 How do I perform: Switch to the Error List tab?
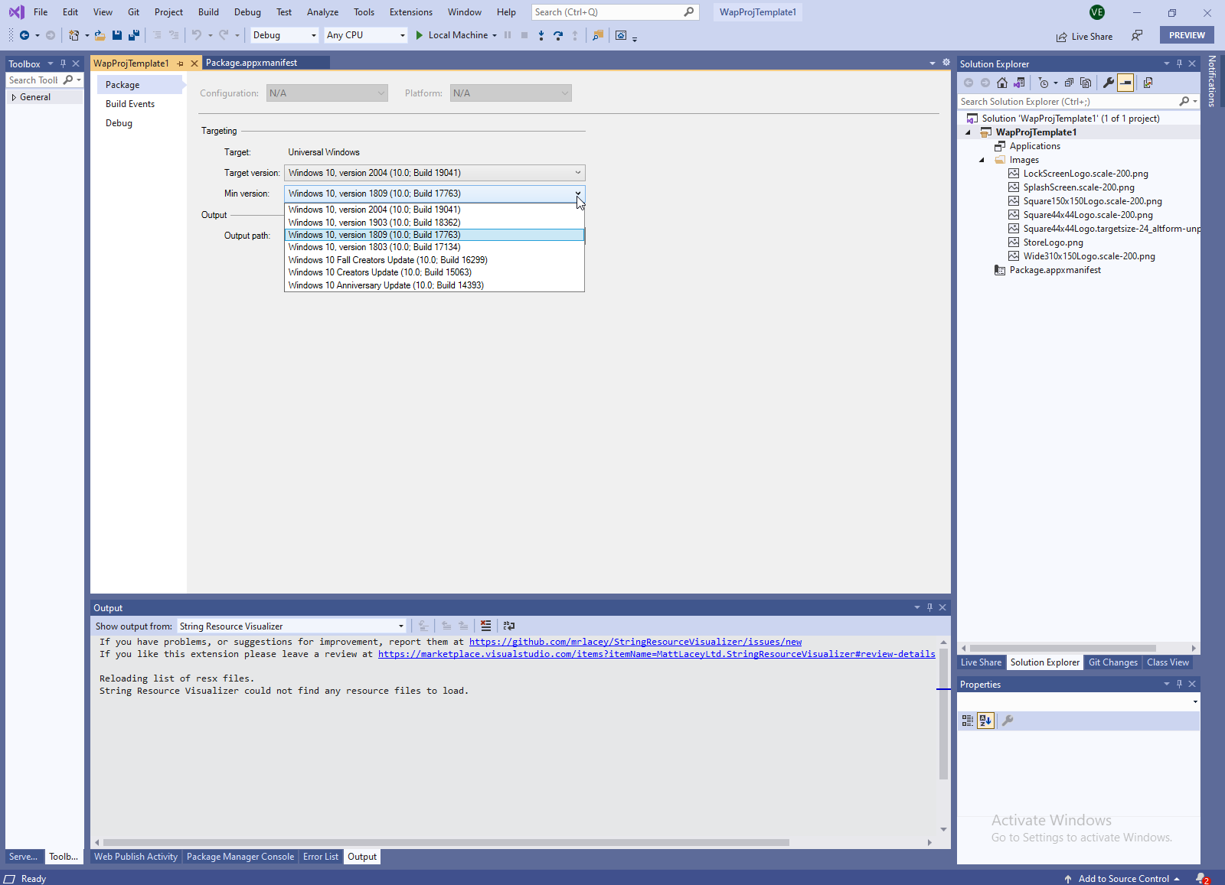tap(320, 857)
